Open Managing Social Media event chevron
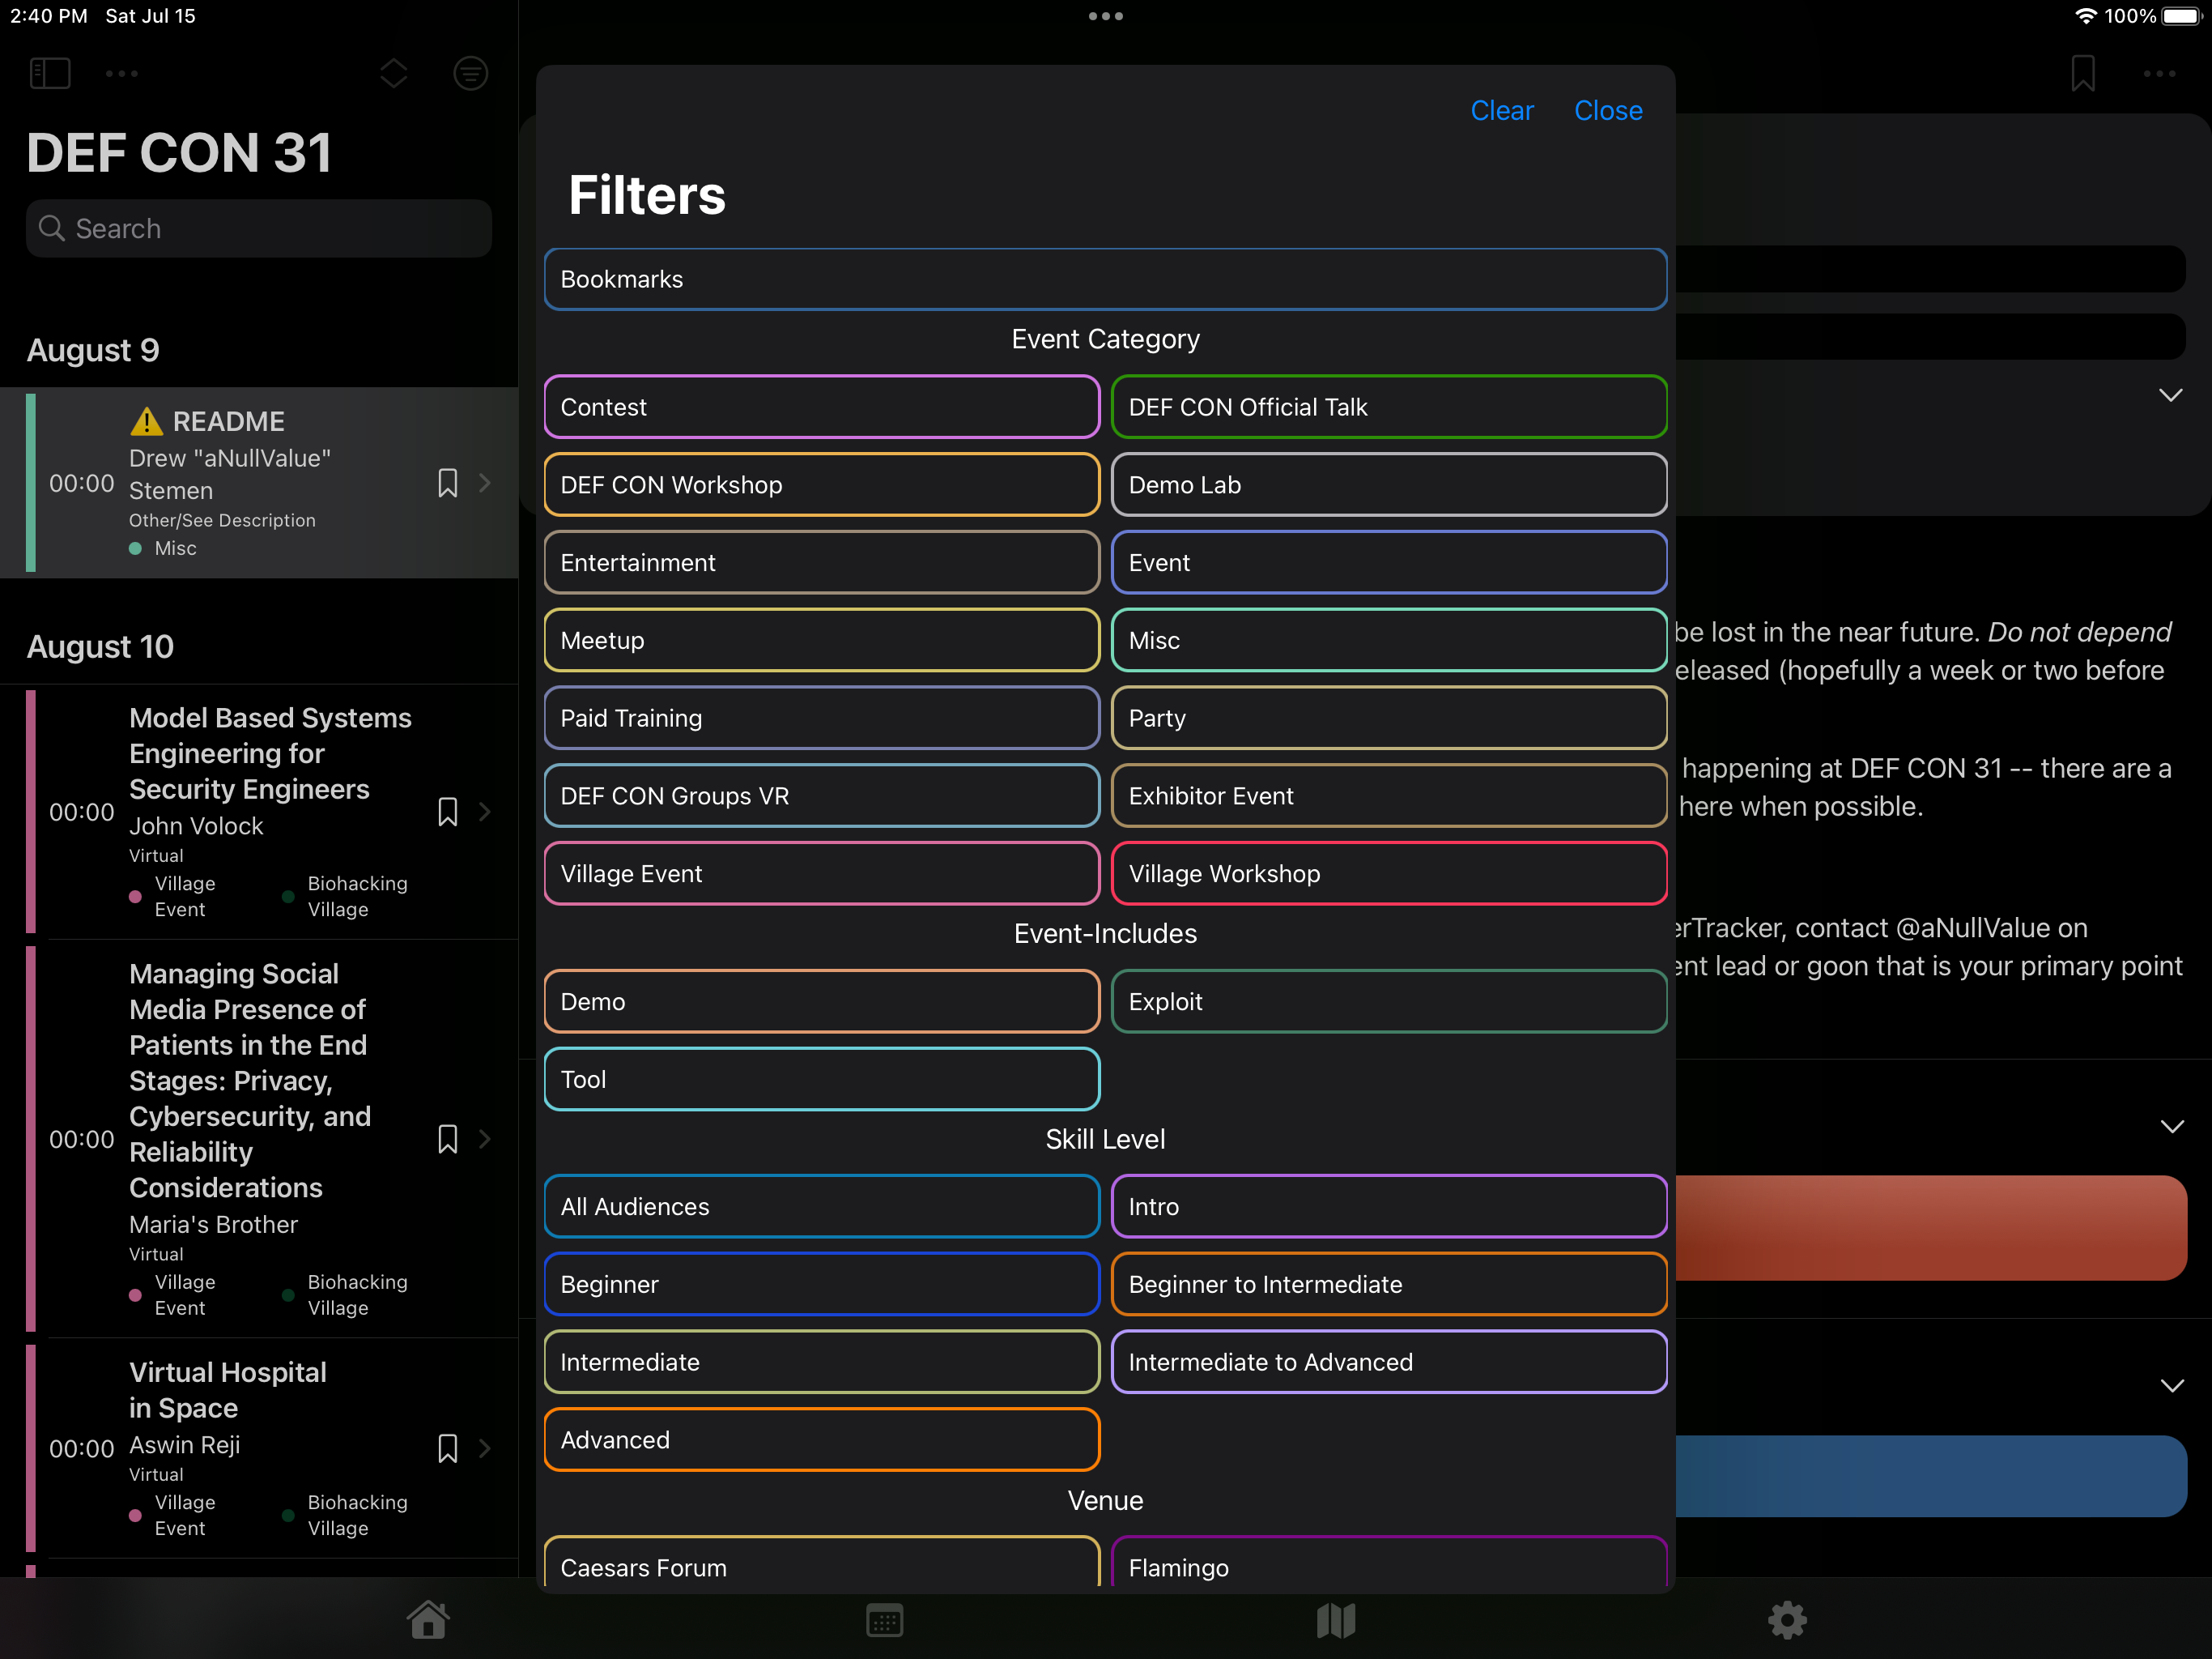This screenshot has height=1659, width=2212. coord(485,1139)
